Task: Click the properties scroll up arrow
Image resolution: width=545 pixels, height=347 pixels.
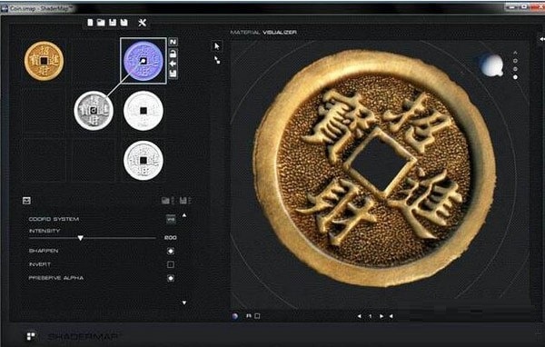Action: point(184,215)
